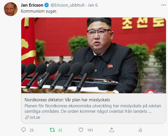Open the reply comment icon

pyautogui.click(x=24, y=130)
